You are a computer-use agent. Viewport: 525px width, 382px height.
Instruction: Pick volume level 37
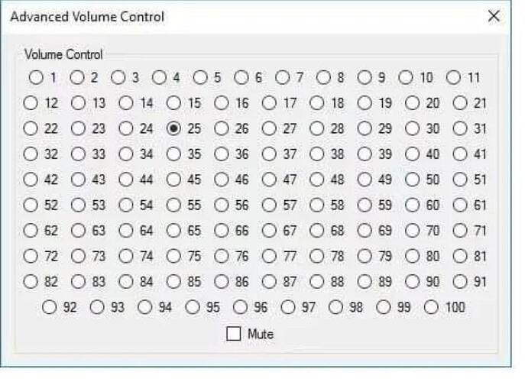(270, 154)
